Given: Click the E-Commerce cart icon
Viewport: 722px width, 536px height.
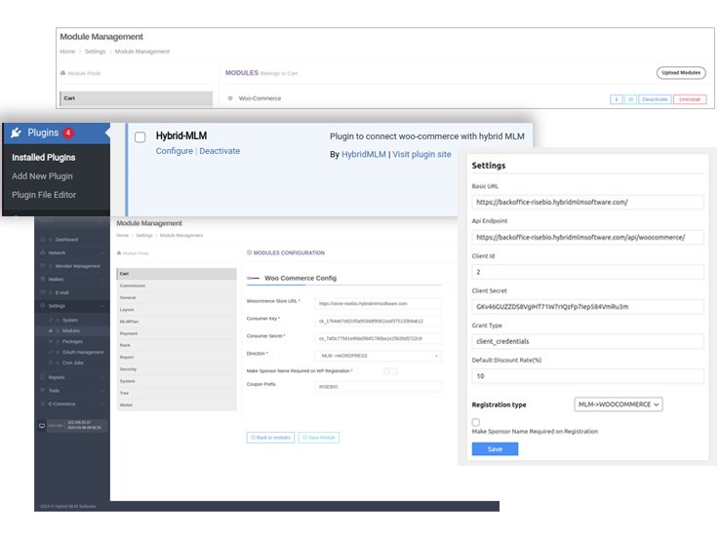Looking at the screenshot, I should click(x=43, y=403).
